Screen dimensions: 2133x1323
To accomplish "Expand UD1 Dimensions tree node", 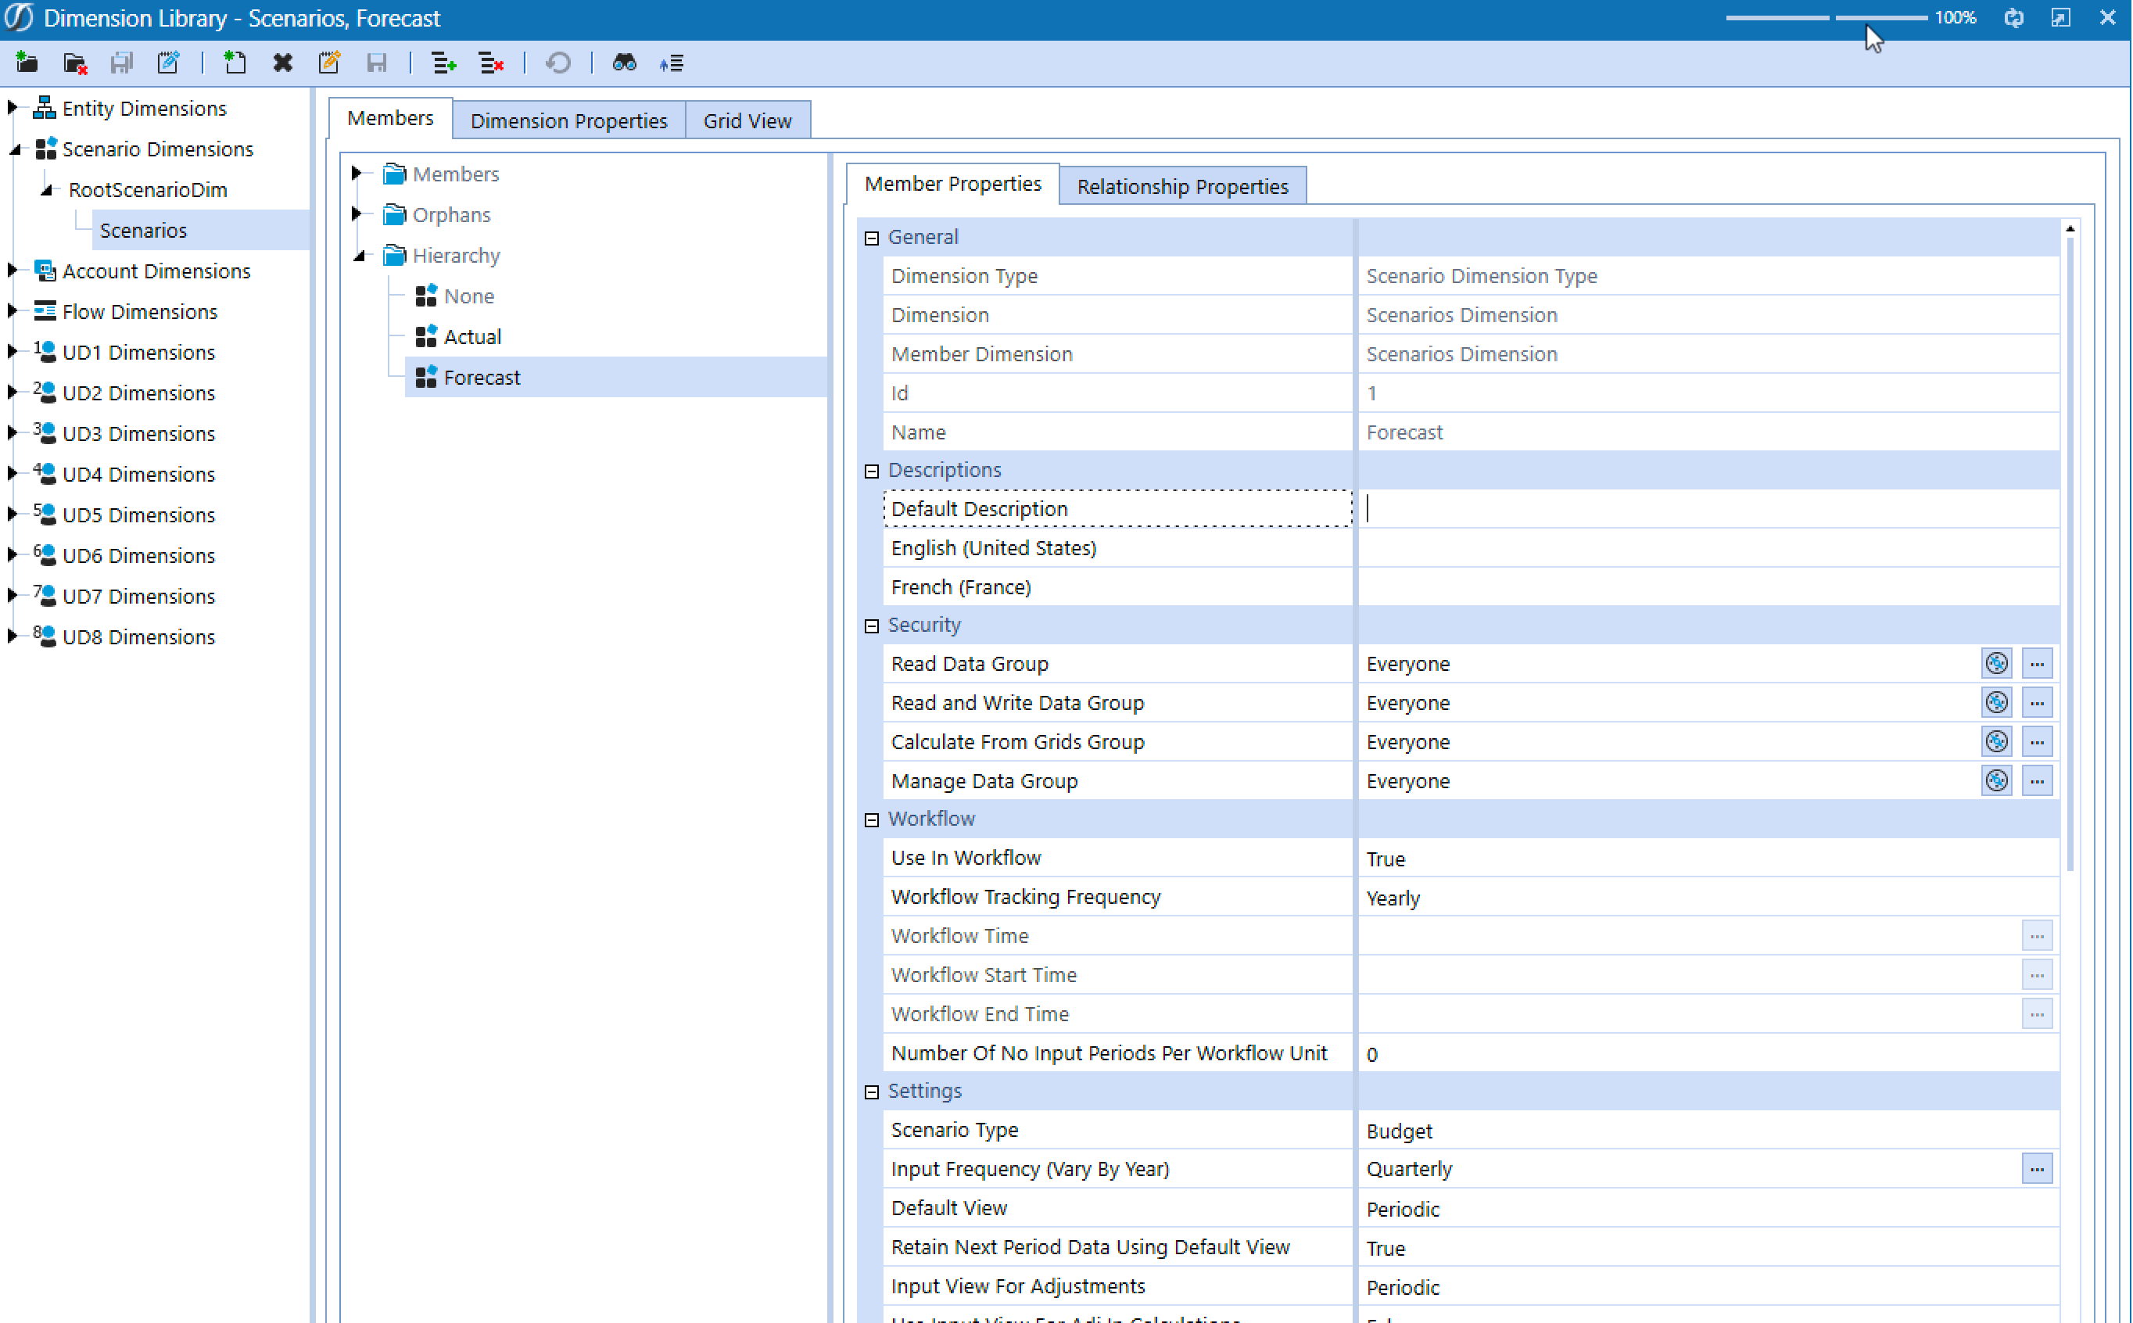I will point(13,352).
